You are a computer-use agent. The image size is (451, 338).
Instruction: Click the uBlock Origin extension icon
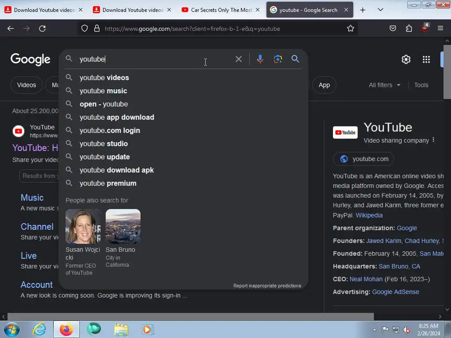tap(425, 28)
